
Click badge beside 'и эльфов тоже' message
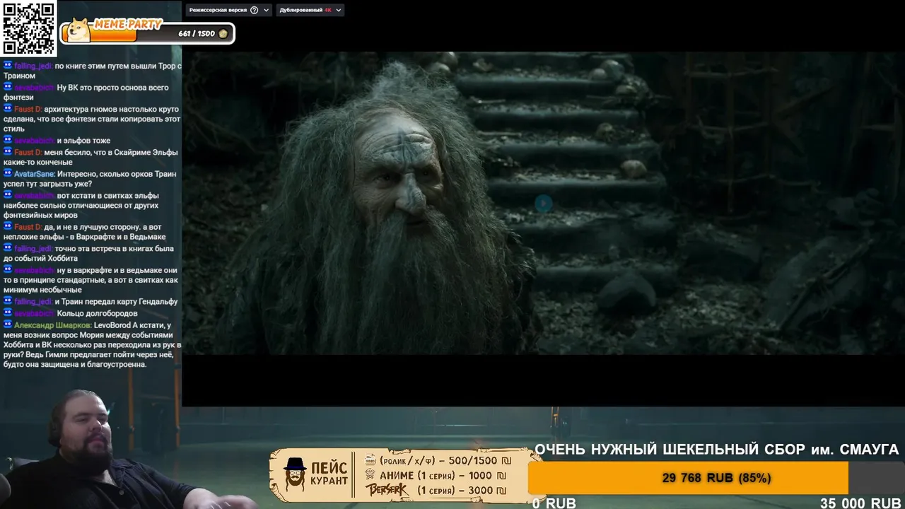pyautogui.click(x=8, y=140)
